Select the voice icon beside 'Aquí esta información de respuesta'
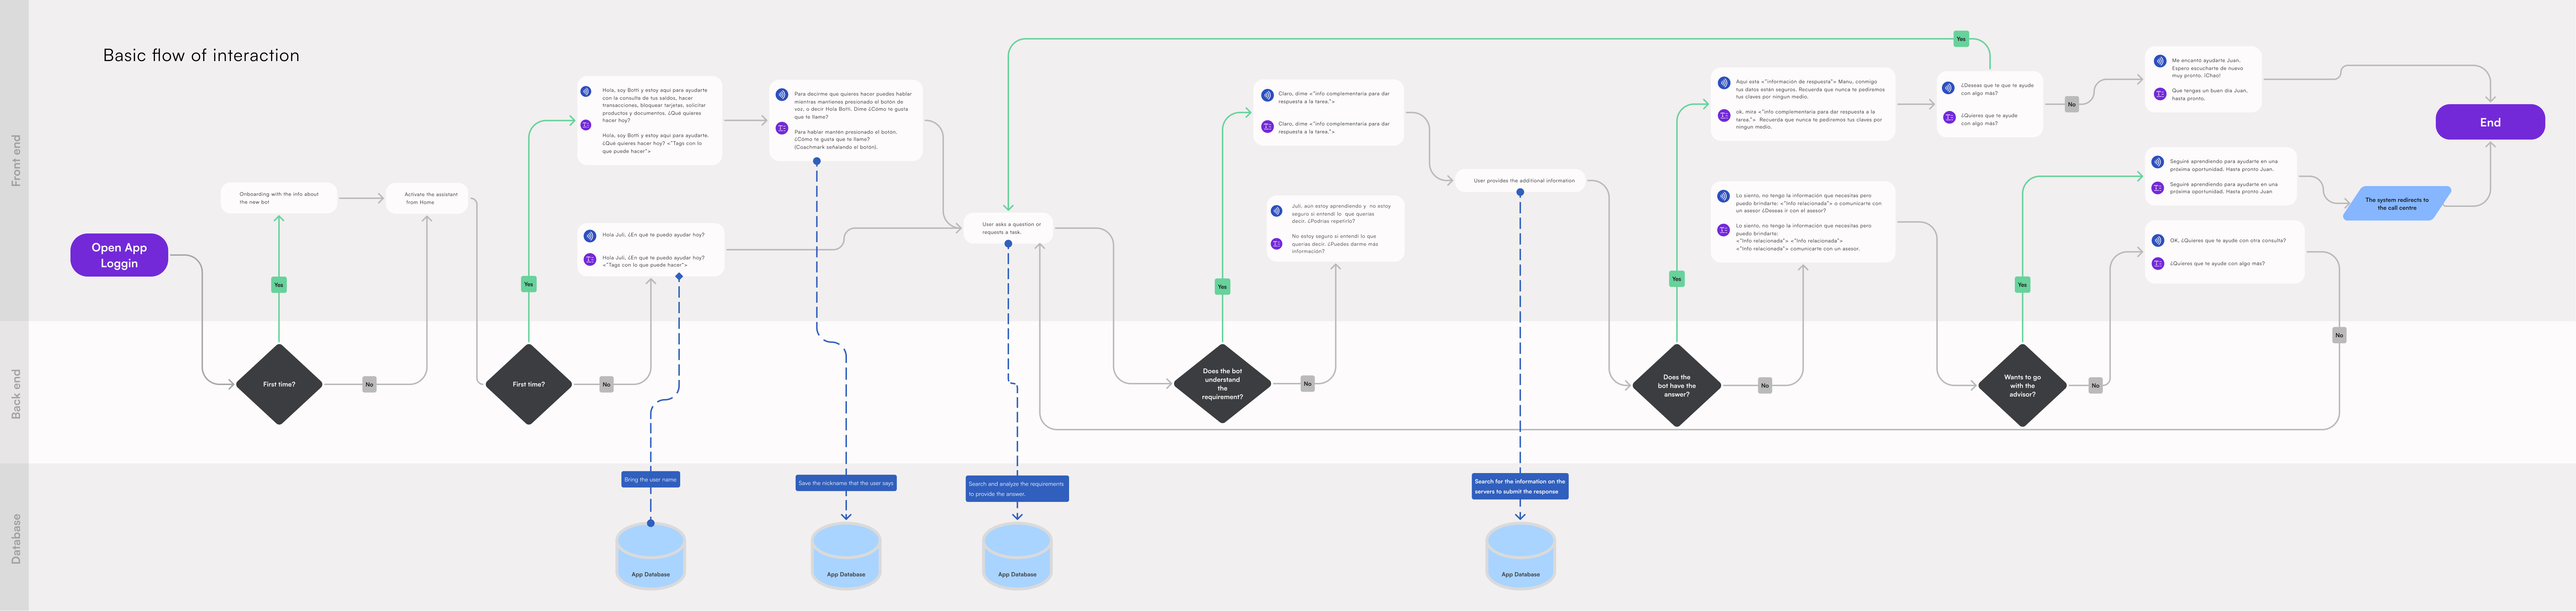Viewport: 2576px width, 611px height. pos(1724,83)
